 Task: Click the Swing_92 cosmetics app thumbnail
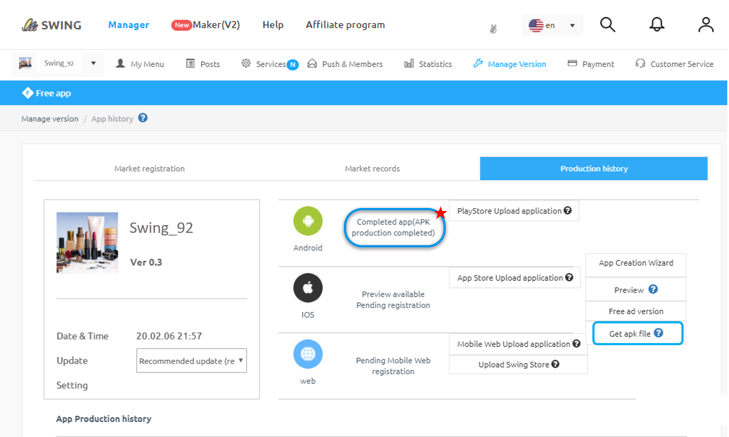(87, 243)
